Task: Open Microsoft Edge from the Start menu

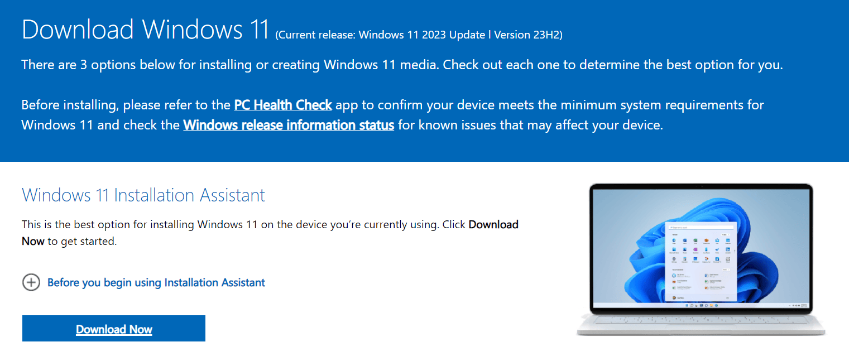Action: [674, 240]
